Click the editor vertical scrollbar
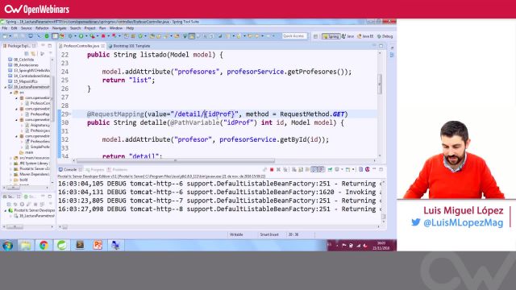The image size is (516, 290). click(380, 84)
